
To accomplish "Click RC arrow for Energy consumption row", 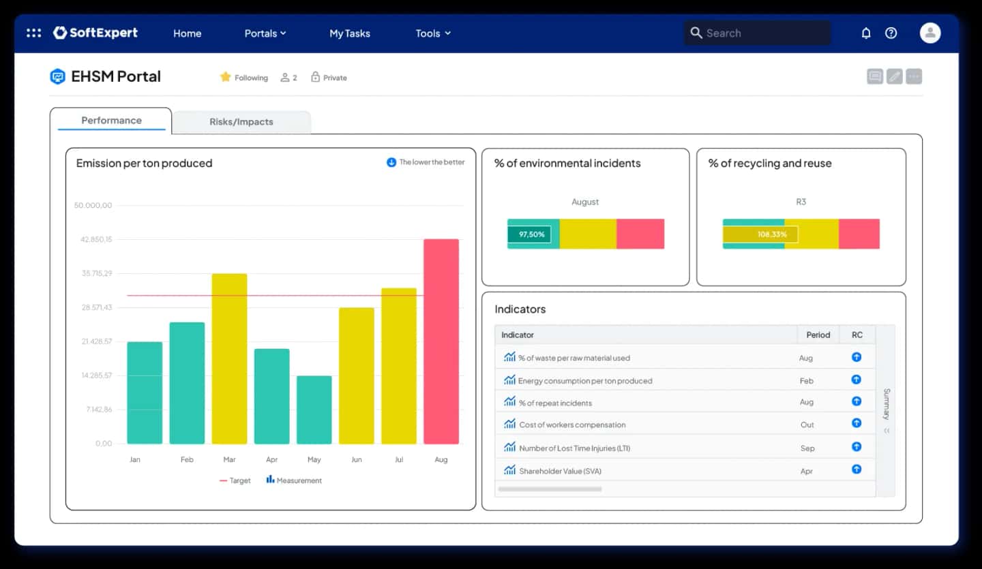I will pos(857,380).
